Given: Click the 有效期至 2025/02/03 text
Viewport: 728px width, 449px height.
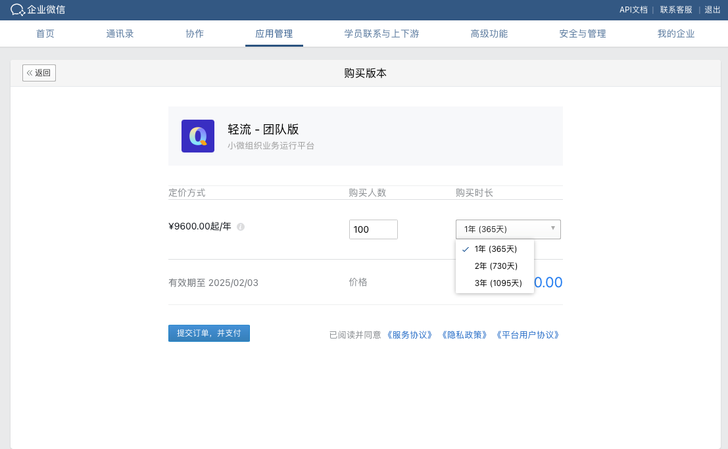Looking at the screenshot, I should pyautogui.click(x=213, y=283).
